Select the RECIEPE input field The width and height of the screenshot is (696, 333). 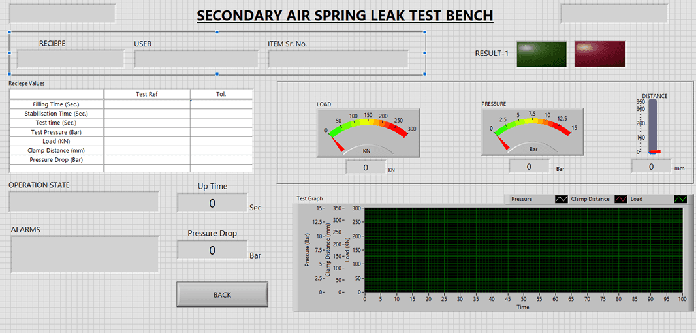[71, 59]
